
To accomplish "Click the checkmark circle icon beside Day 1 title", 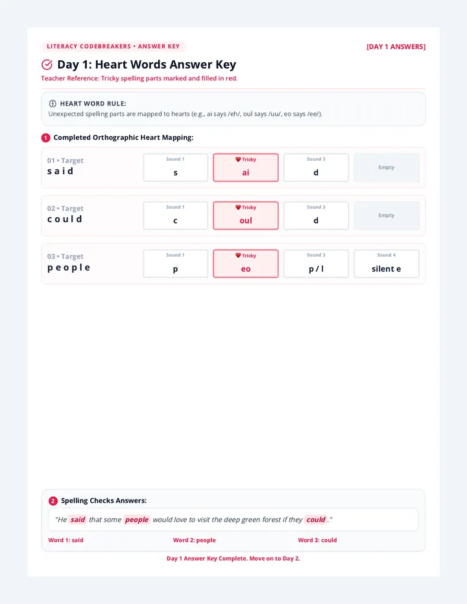I will (47, 65).
